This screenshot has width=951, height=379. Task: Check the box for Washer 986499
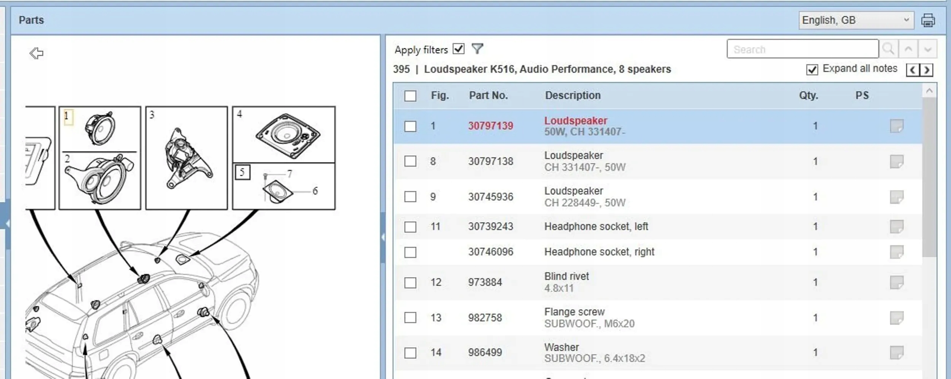pos(410,353)
